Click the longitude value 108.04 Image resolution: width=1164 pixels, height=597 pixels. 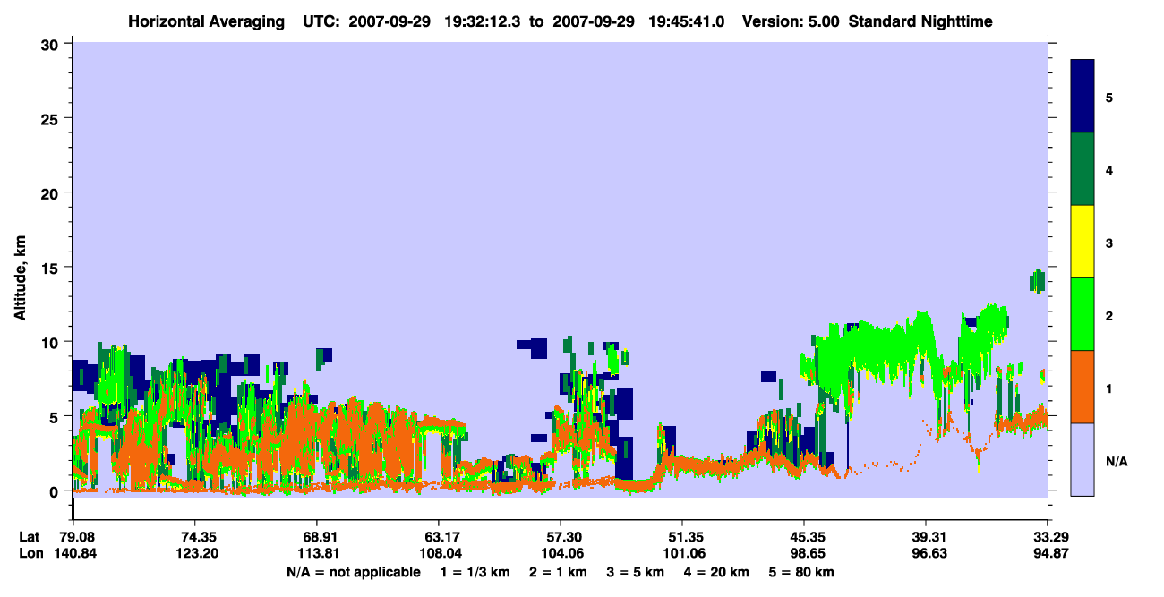(439, 553)
